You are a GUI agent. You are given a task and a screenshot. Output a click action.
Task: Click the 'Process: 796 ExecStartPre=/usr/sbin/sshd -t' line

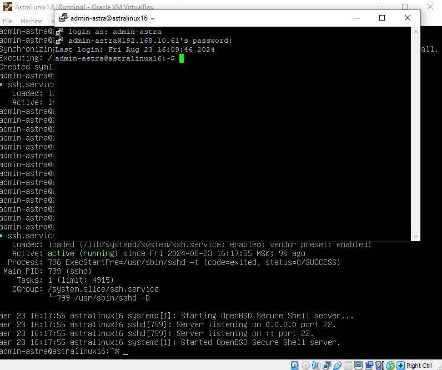point(174,263)
